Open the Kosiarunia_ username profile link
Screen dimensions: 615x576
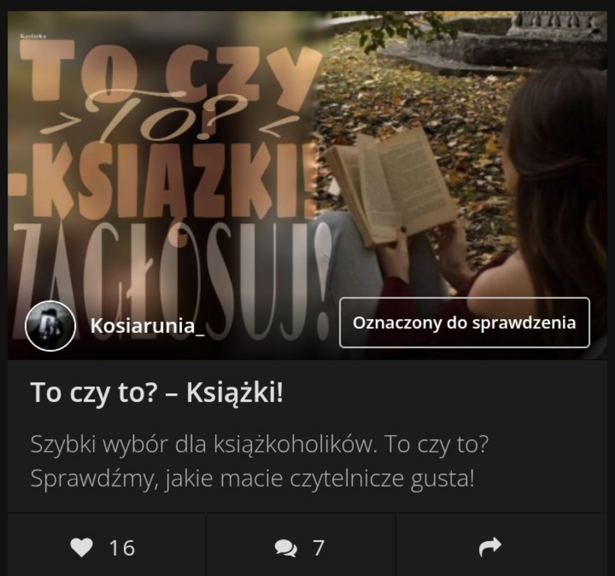147,326
